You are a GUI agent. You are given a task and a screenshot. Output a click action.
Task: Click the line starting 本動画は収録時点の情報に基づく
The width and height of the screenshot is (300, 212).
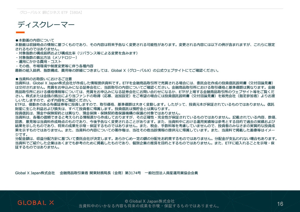(x=145, y=45)
